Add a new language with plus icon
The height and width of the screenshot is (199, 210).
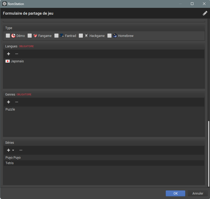coord(8,54)
